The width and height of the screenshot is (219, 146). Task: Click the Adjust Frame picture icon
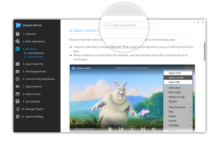click(x=18, y=94)
